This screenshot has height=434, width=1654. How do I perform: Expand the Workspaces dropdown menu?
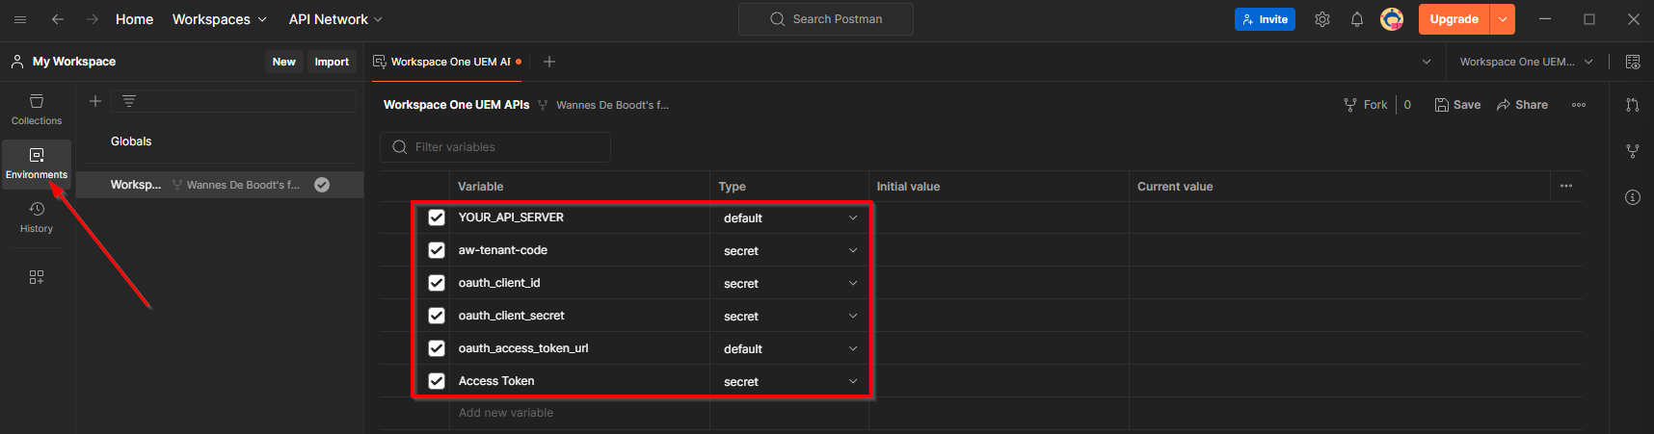(220, 19)
